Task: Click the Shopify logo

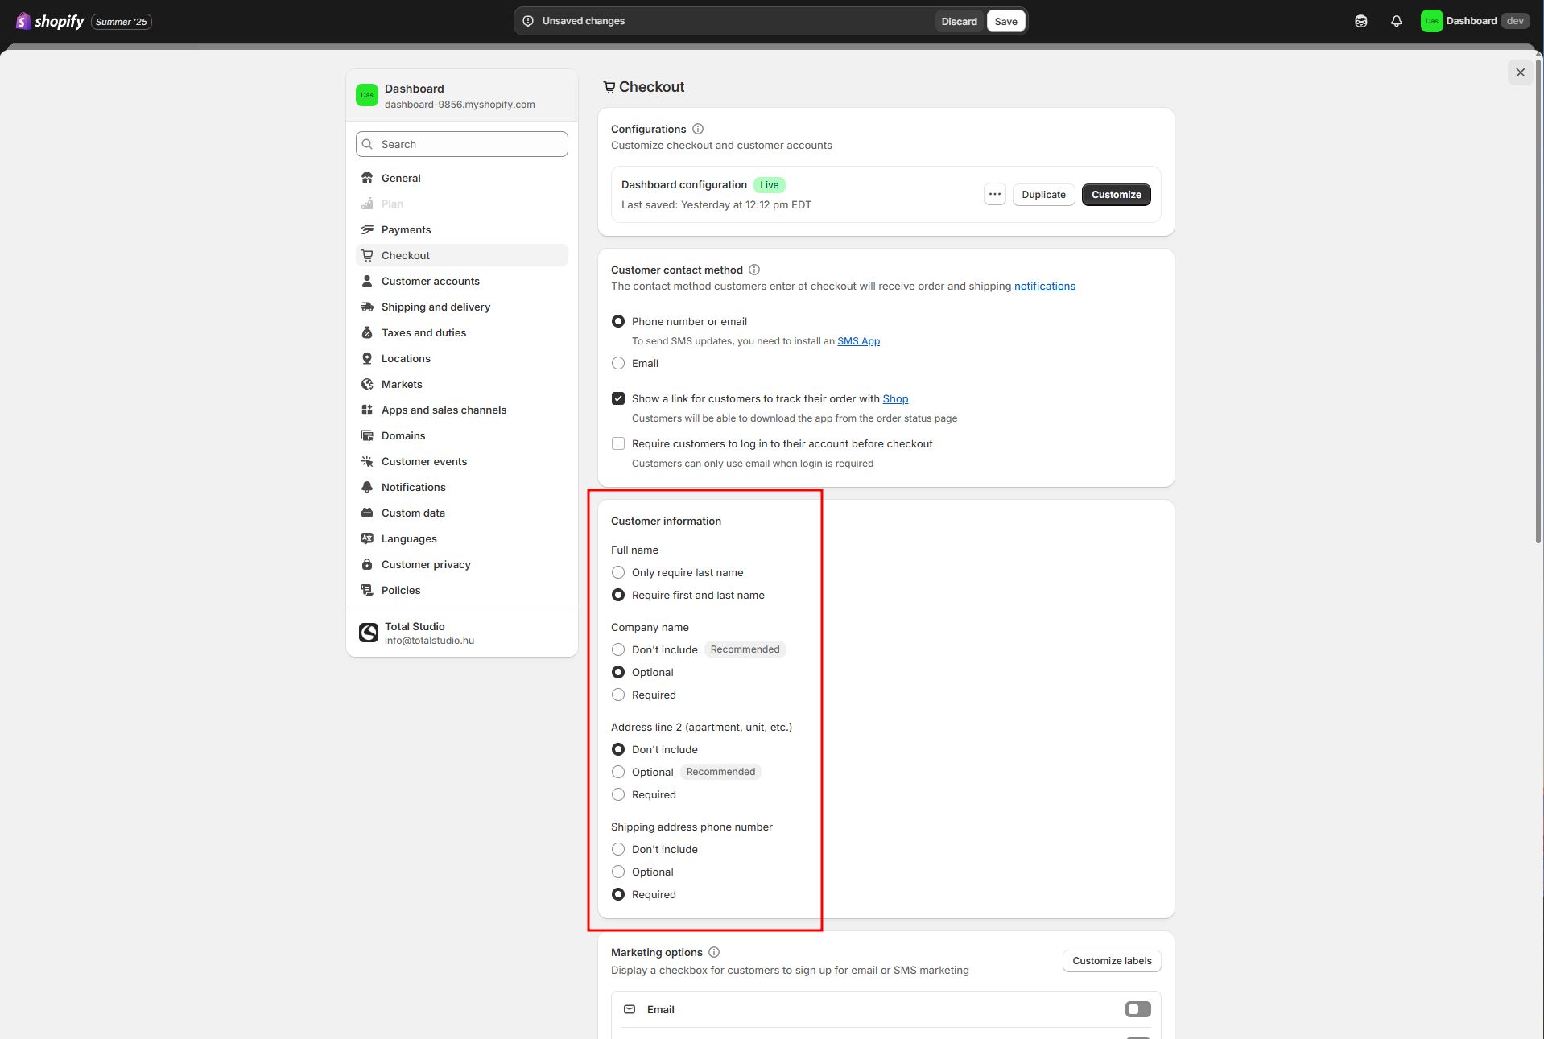Action: coord(50,22)
